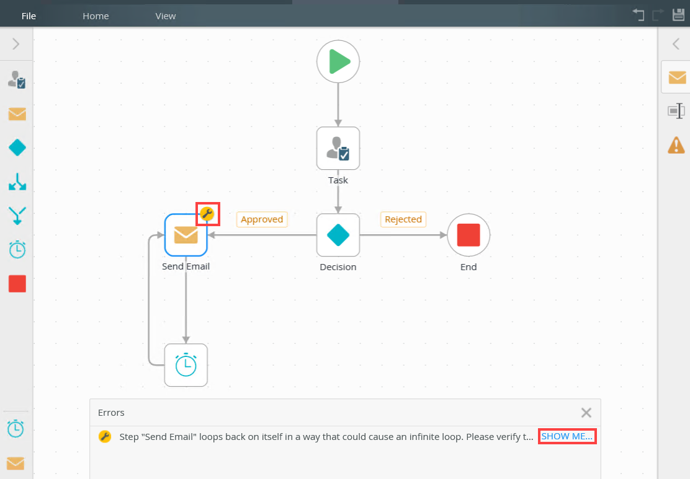Screen dimensions: 690x479
Task: Save the workflow with the disk icon
Action: (679, 15)
